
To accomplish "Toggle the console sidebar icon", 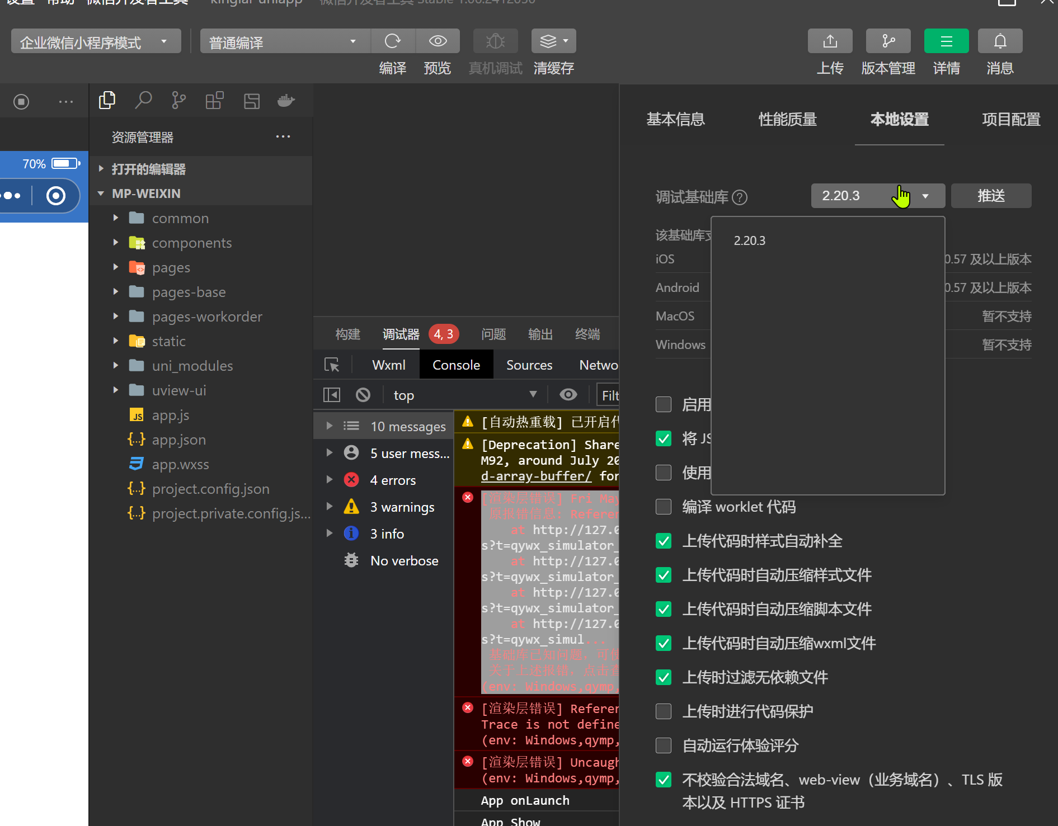I will click(332, 395).
